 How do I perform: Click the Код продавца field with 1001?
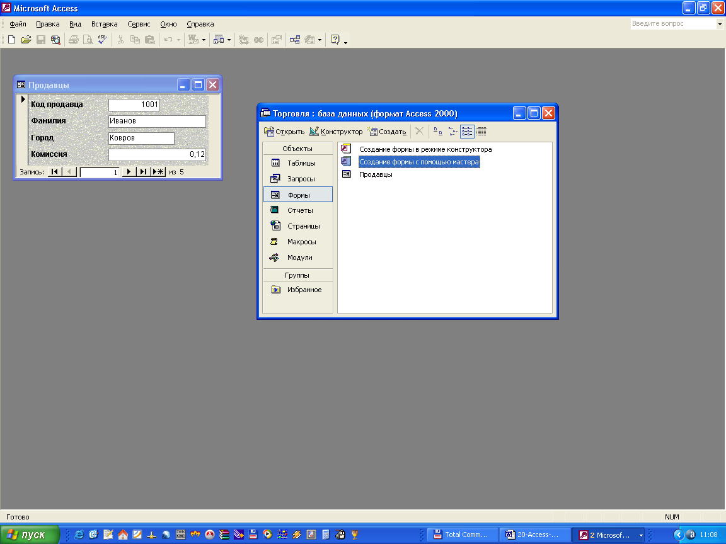tap(134, 105)
